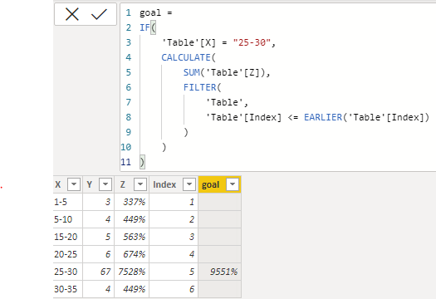Click the Y value 67 cell
436x299 pixels.
99,272
